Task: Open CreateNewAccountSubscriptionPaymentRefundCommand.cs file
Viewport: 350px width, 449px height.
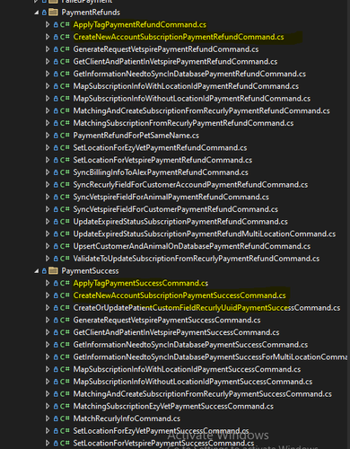Action: click(x=179, y=37)
